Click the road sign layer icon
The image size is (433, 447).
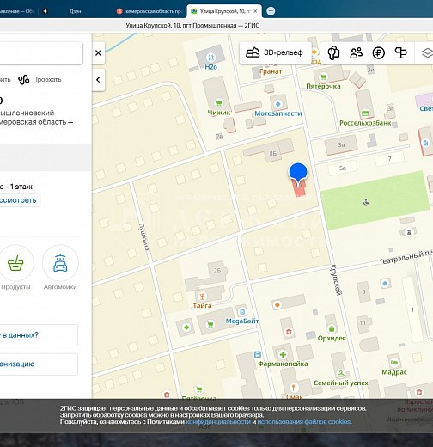coord(400,53)
